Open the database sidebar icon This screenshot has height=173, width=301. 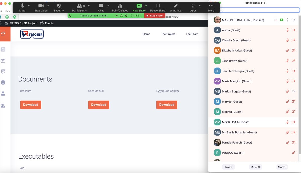click(3, 83)
